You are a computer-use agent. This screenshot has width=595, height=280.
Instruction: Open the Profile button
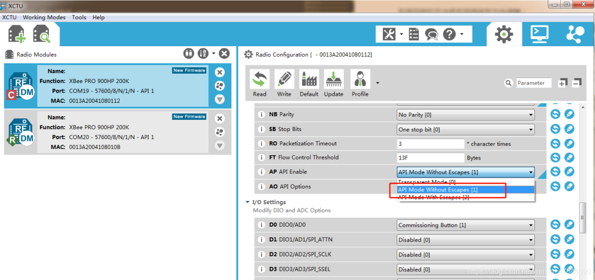360,84
